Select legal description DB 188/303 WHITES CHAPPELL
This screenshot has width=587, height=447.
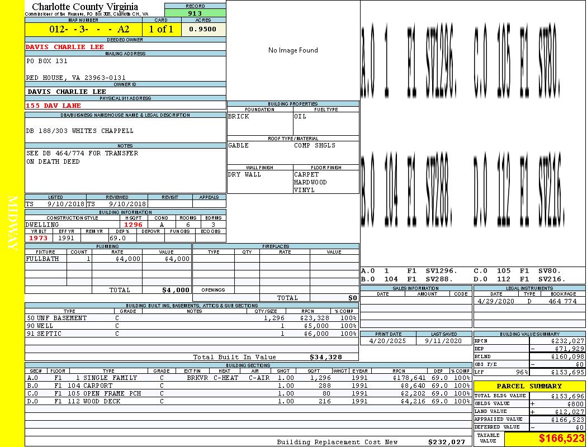click(80, 131)
